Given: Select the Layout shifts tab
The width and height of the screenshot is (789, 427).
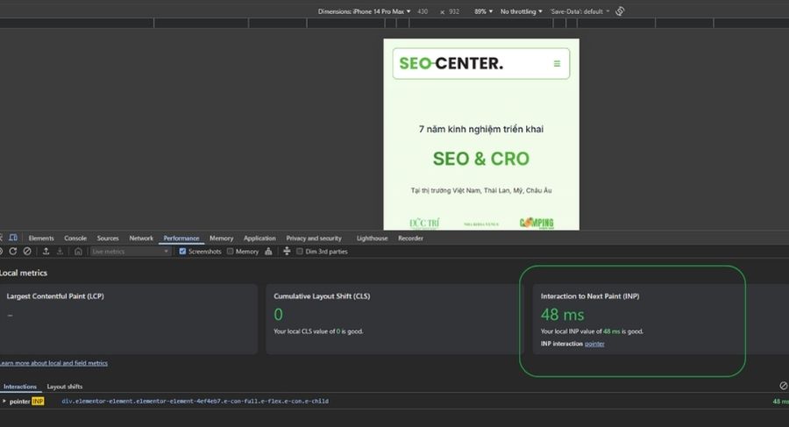Looking at the screenshot, I should 64,386.
